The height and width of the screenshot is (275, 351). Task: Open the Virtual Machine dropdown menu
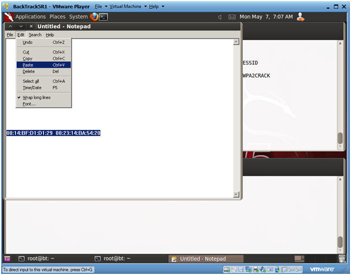[x=128, y=7]
